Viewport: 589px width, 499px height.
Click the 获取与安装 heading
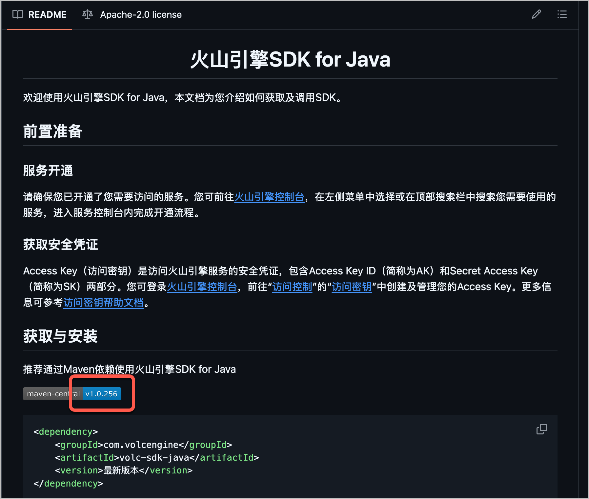[60, 336]
